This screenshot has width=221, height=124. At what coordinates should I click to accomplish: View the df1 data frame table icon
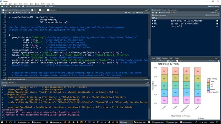pyautogui.click(x=217, y=24)
